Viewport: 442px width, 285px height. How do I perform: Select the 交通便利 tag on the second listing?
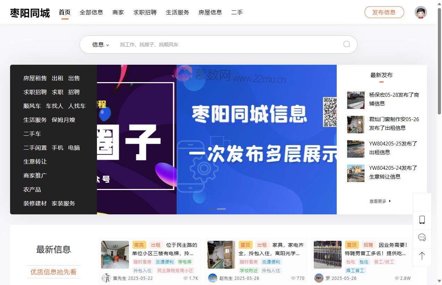click(271, 262)
